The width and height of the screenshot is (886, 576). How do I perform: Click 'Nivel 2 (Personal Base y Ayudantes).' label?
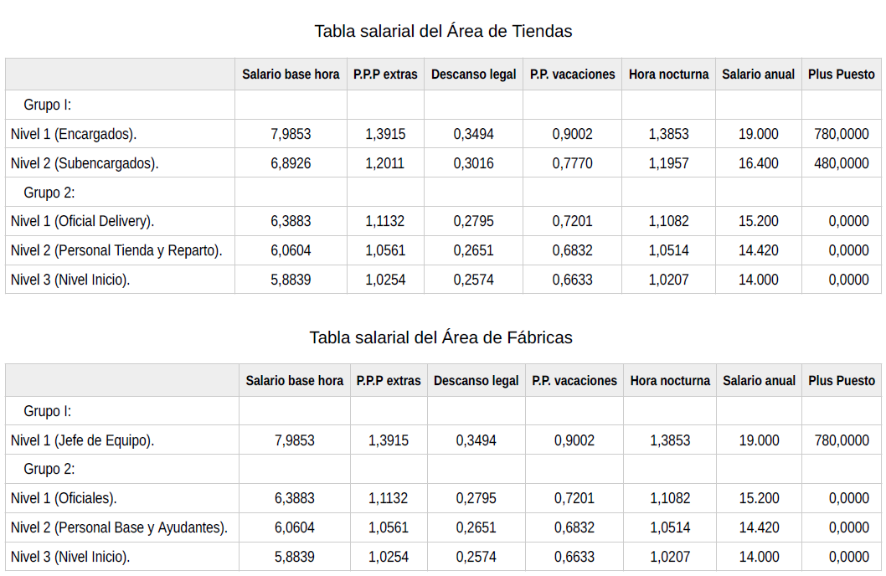click(x=119, y=527)
